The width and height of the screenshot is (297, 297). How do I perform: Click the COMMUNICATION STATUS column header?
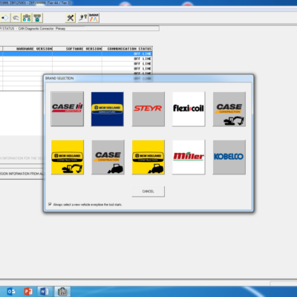click(127, 49)
